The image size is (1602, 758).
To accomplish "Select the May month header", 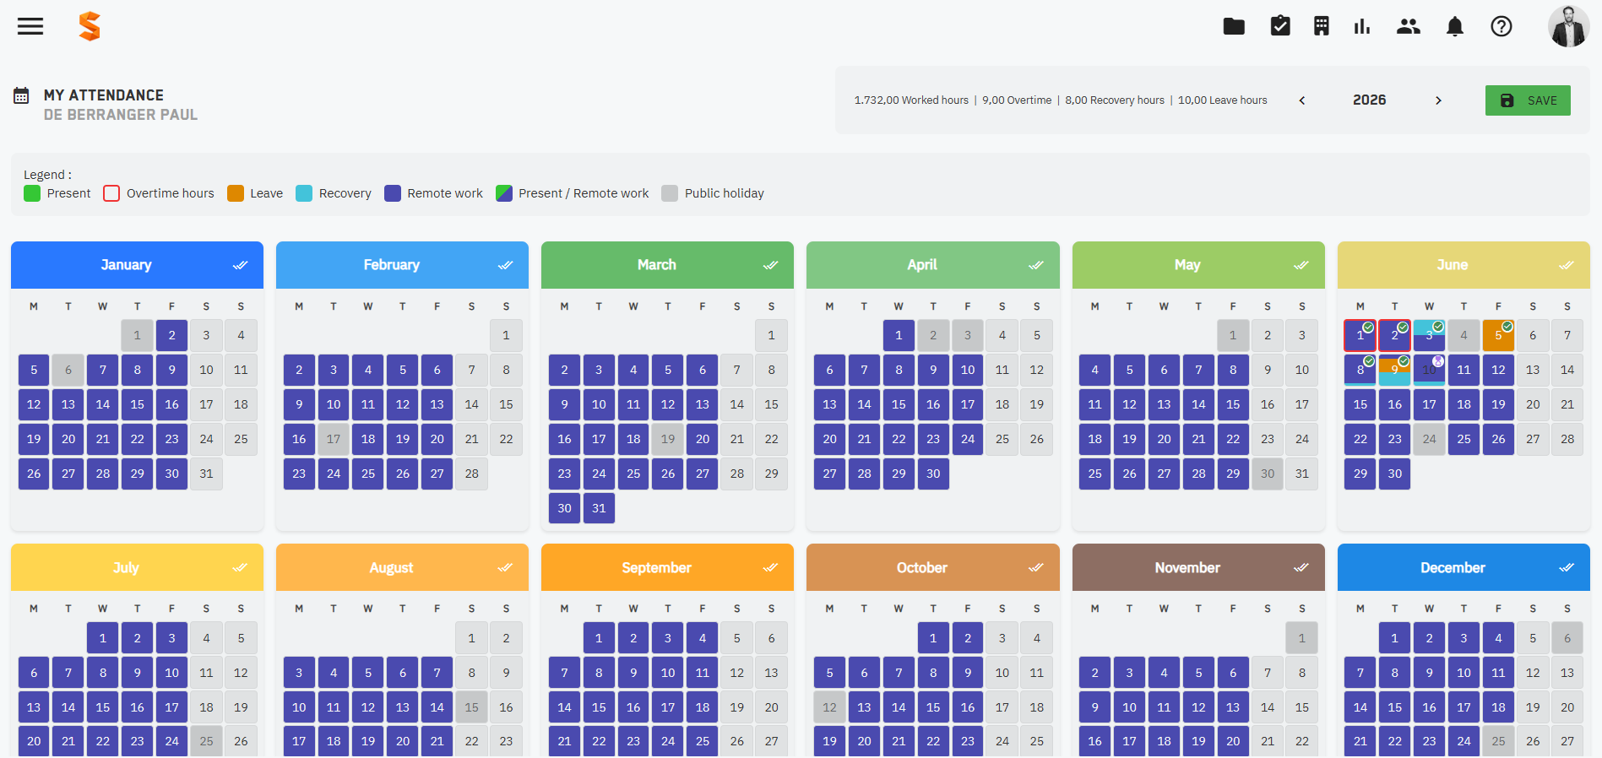I will (x=1198, y=265).
